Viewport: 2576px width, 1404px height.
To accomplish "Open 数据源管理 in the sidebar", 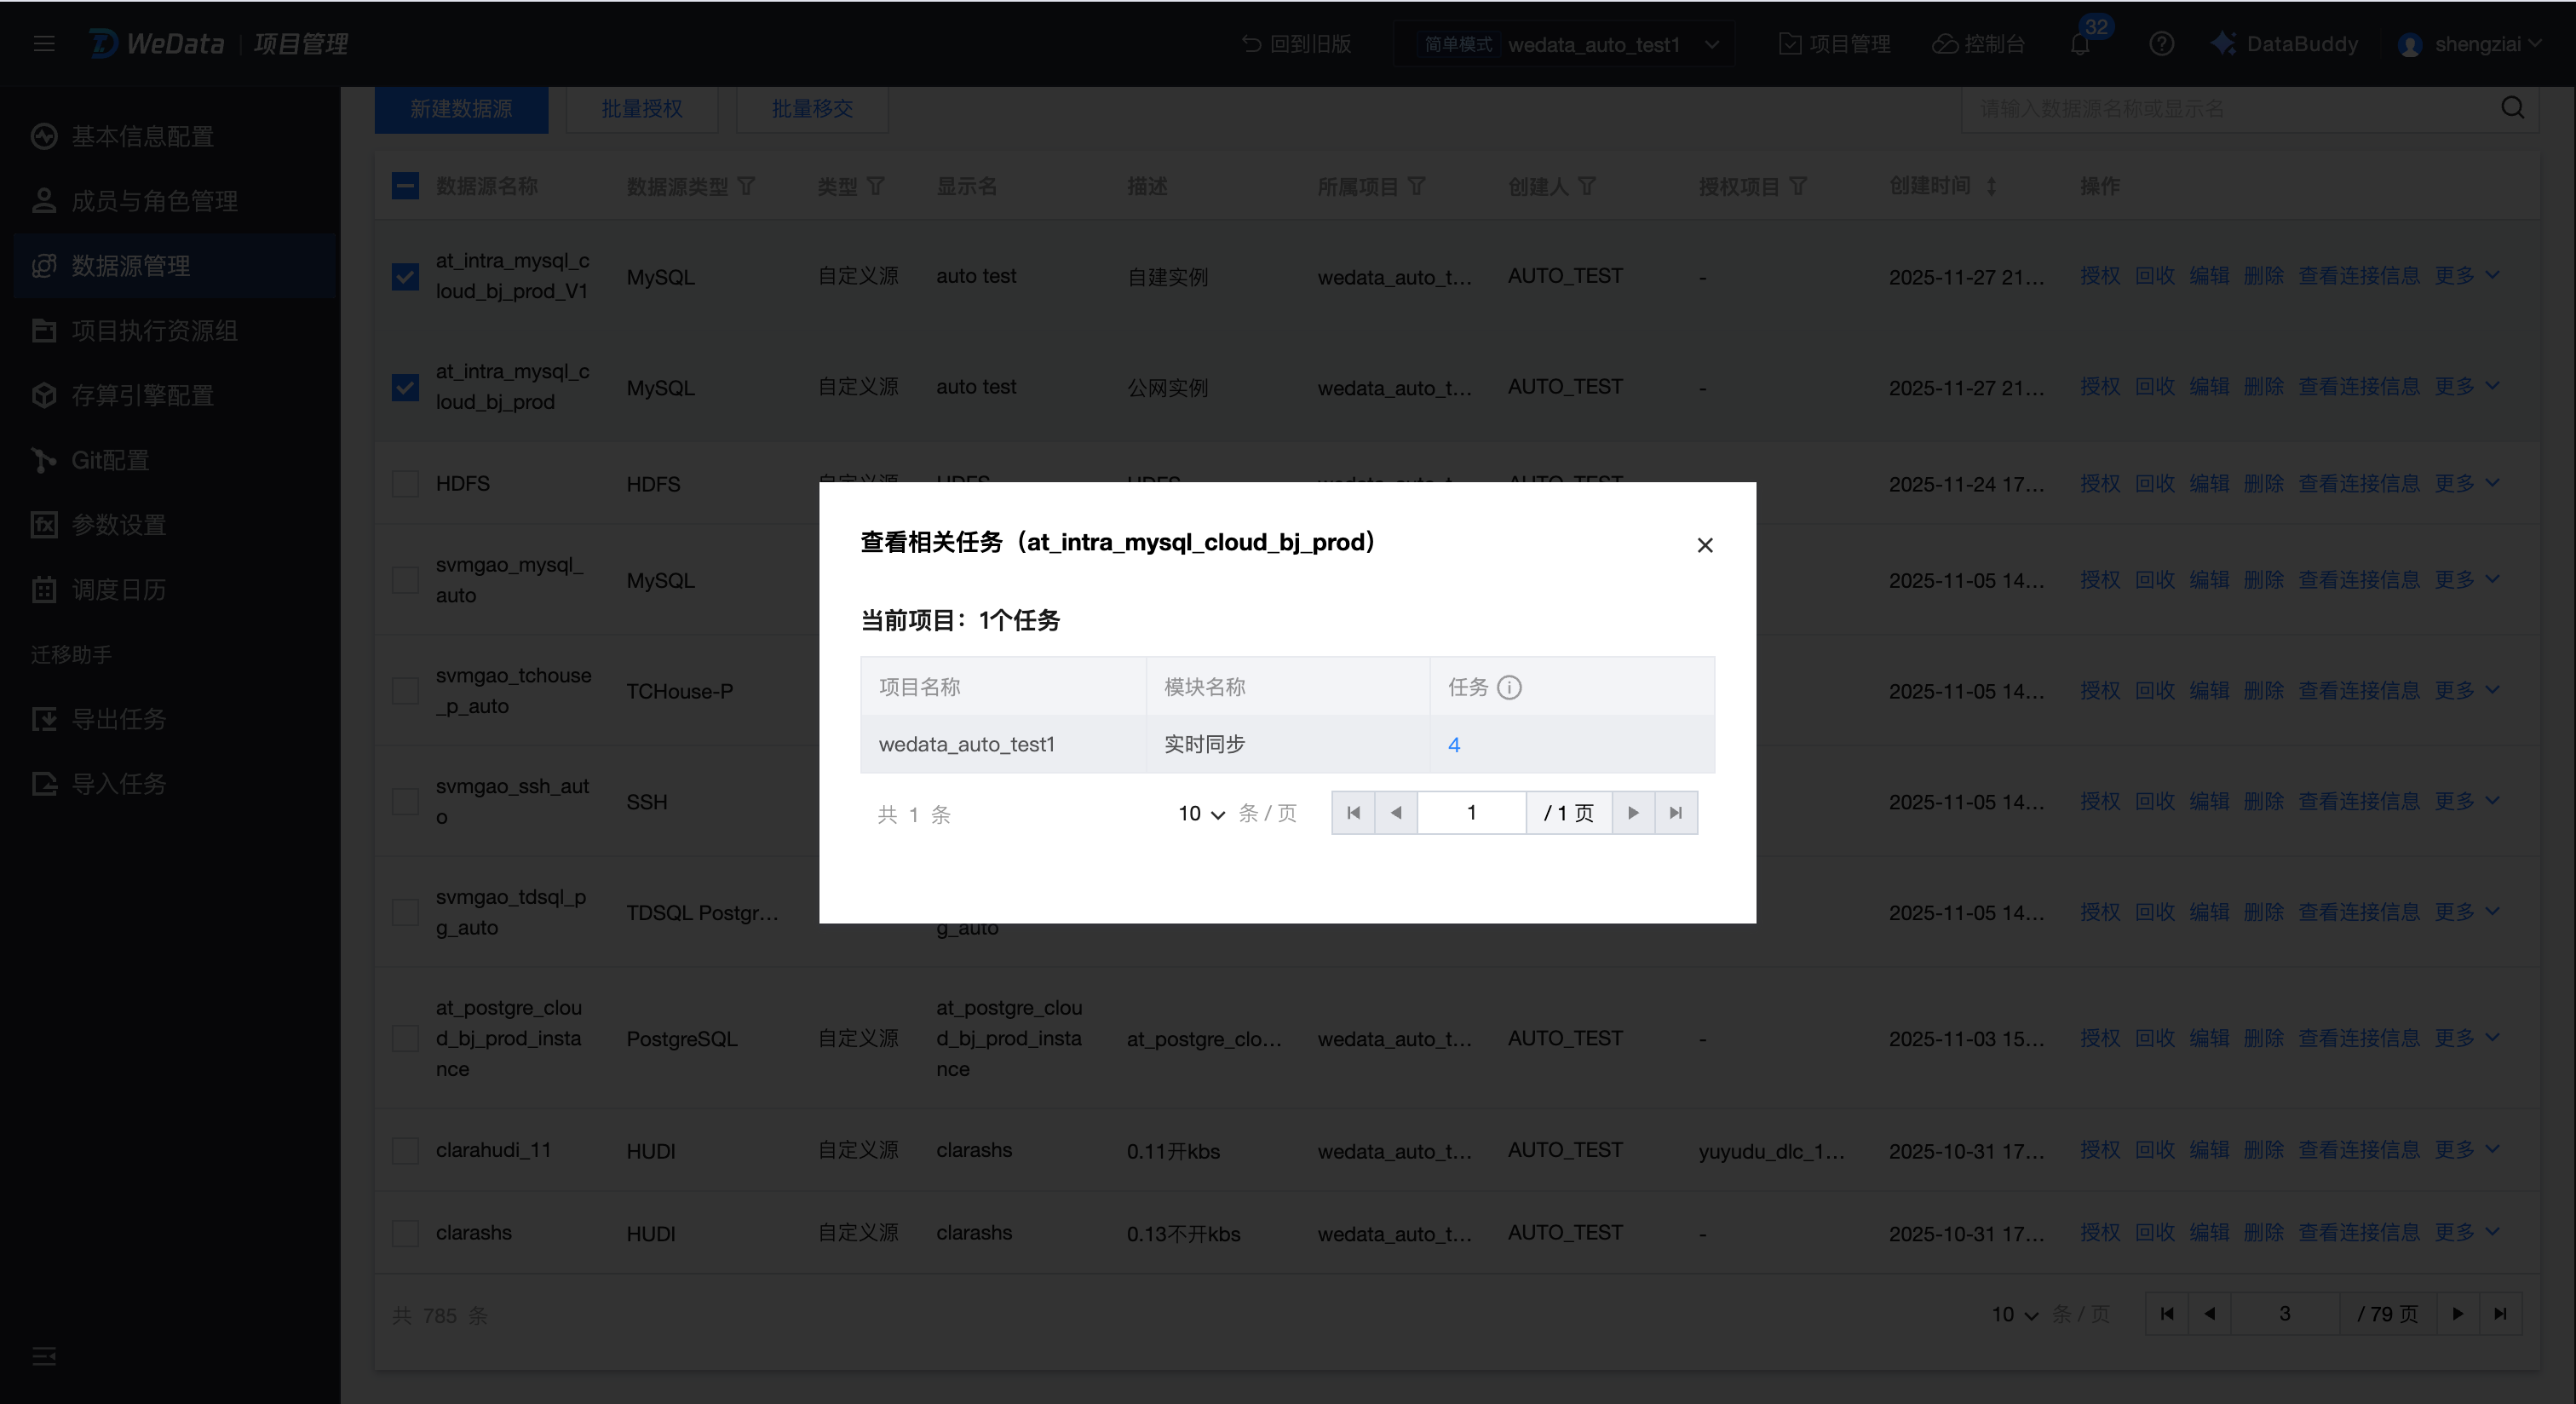I will 130,266.
